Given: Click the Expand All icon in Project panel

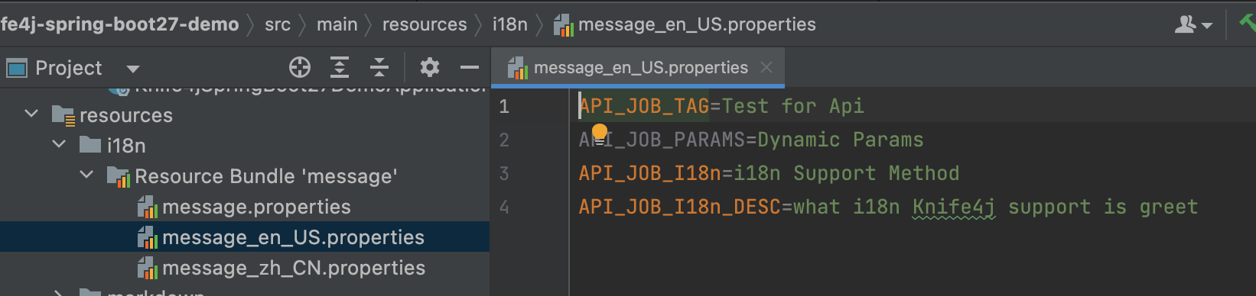Looking at the screenshot, I should point(340,68).
